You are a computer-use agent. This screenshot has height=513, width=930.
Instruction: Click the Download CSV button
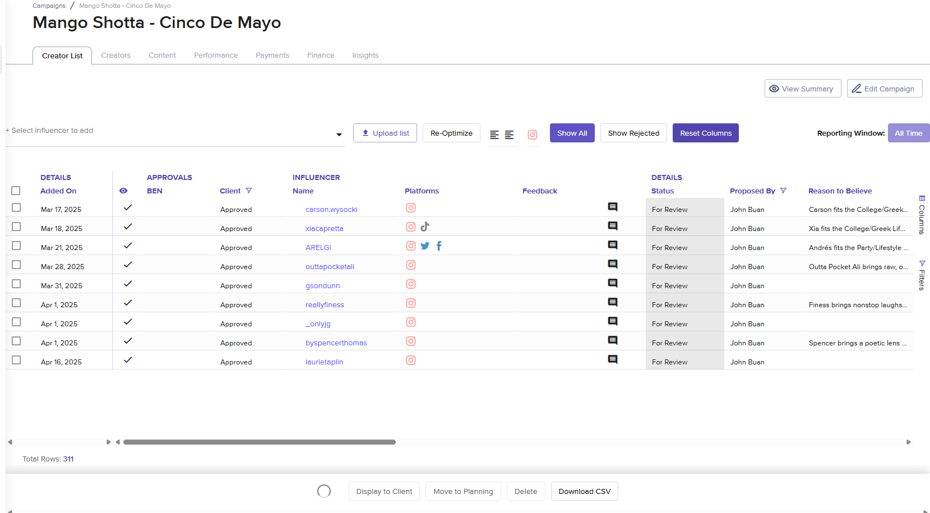(x=584, y=491)
